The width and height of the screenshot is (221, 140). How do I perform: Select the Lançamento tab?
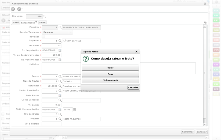pos(29,23)
